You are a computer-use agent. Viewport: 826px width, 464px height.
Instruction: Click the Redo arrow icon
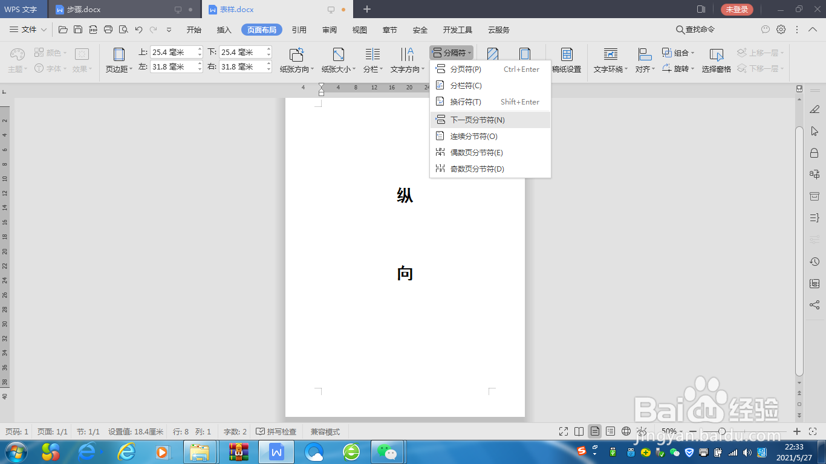(154, 30)
